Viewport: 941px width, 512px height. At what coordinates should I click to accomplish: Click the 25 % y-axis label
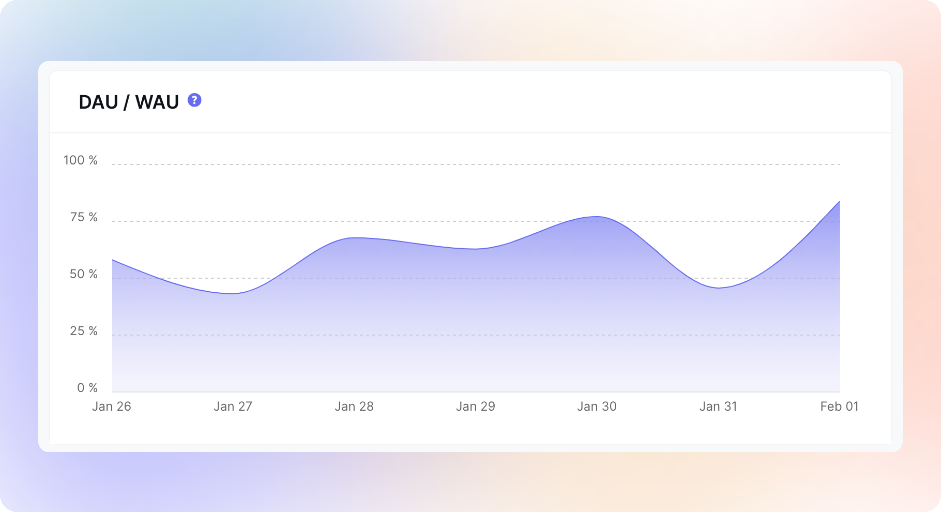(x=84, y=331)
